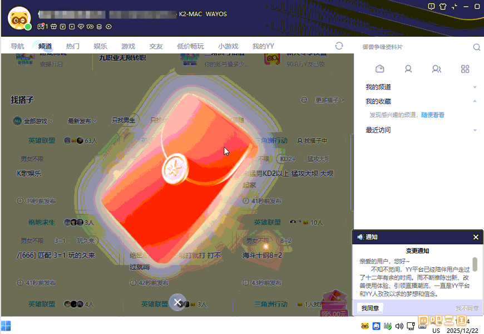Open the Windows Start button

point(6,326)
